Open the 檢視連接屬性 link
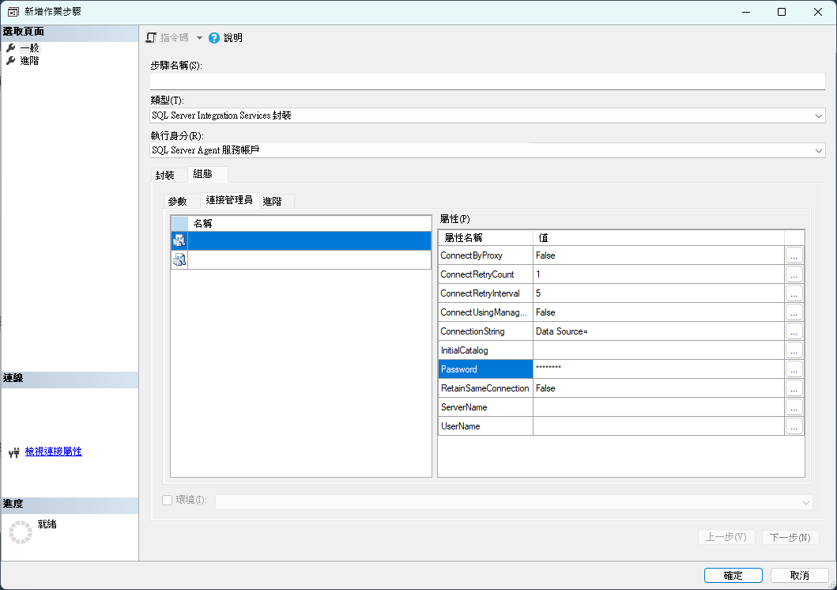 (x=53, y=452)
